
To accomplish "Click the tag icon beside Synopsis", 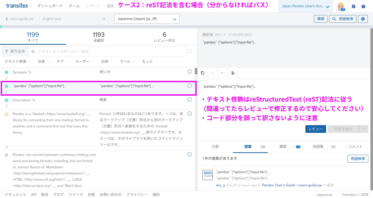I will [30, 72].
